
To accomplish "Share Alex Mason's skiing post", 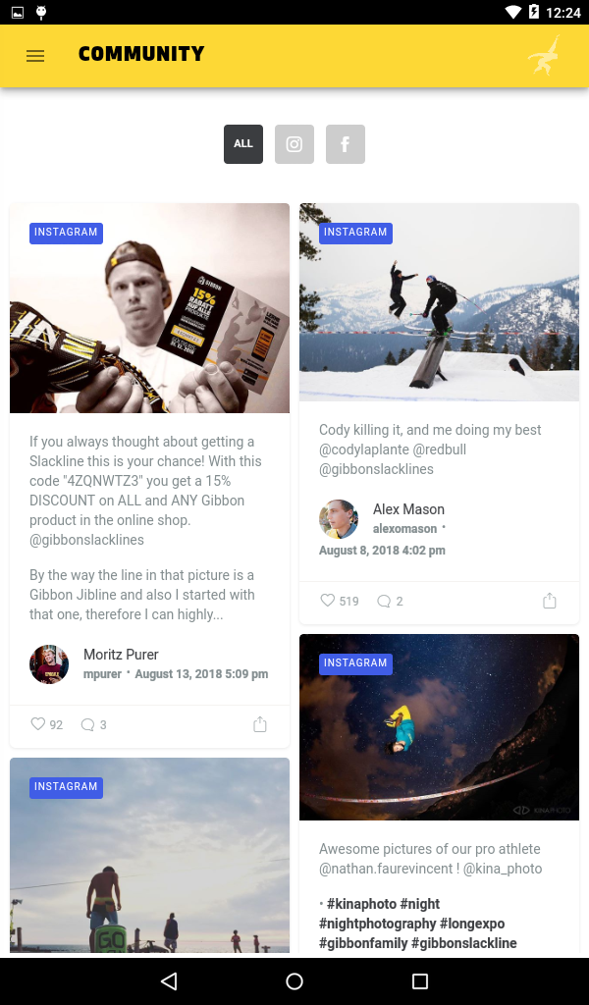I will coord(550,601).
